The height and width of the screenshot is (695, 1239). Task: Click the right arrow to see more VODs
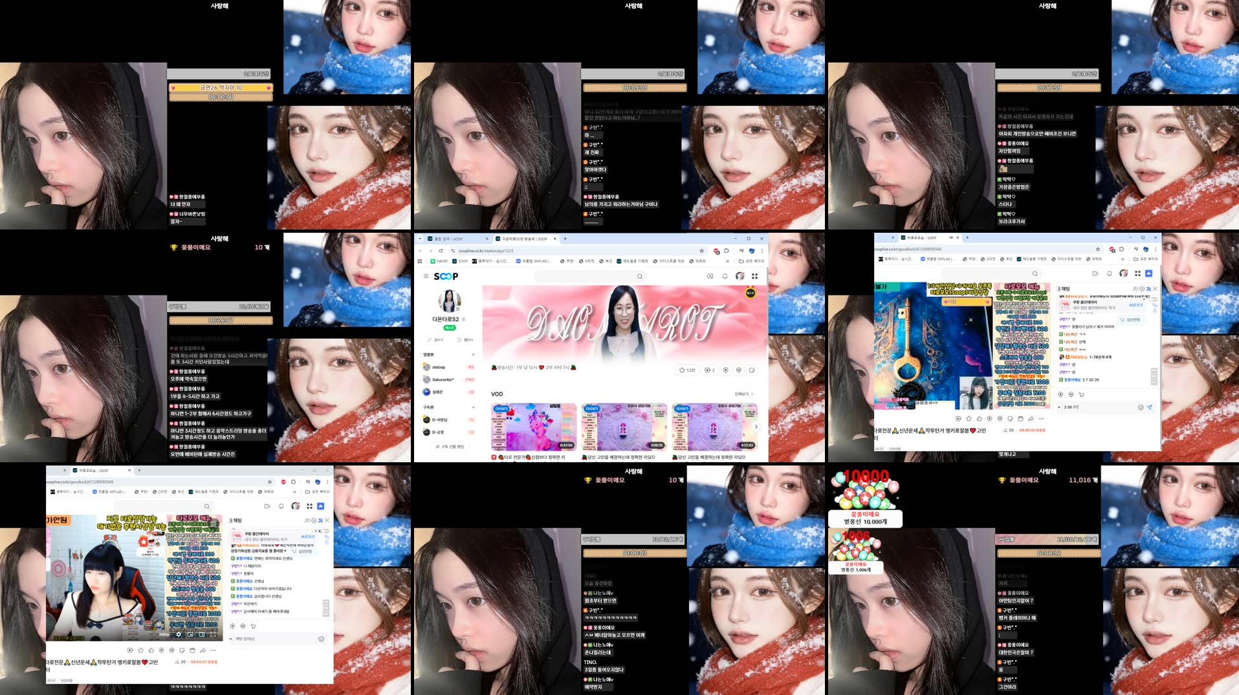click(756, 426)
